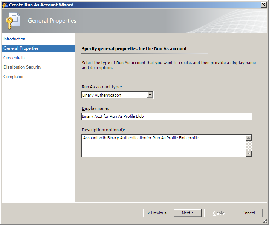Click the Next button
The image size is (269, 225).
188,213
